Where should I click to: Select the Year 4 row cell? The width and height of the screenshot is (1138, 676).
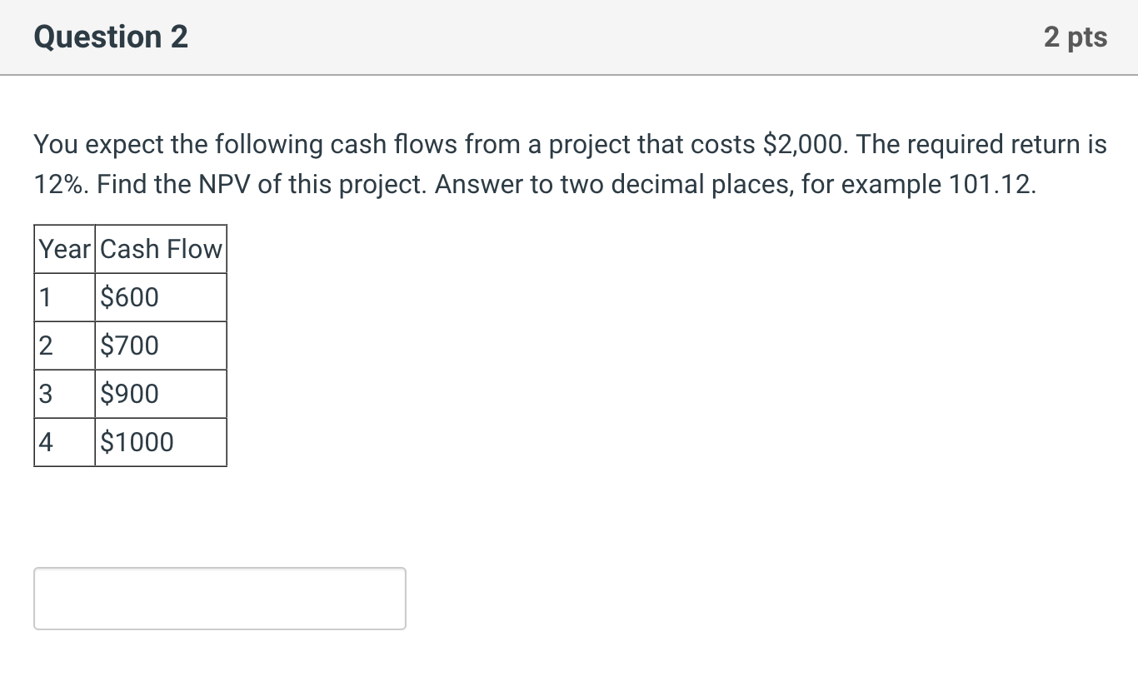pyautogui.click(x=65, y=442)
